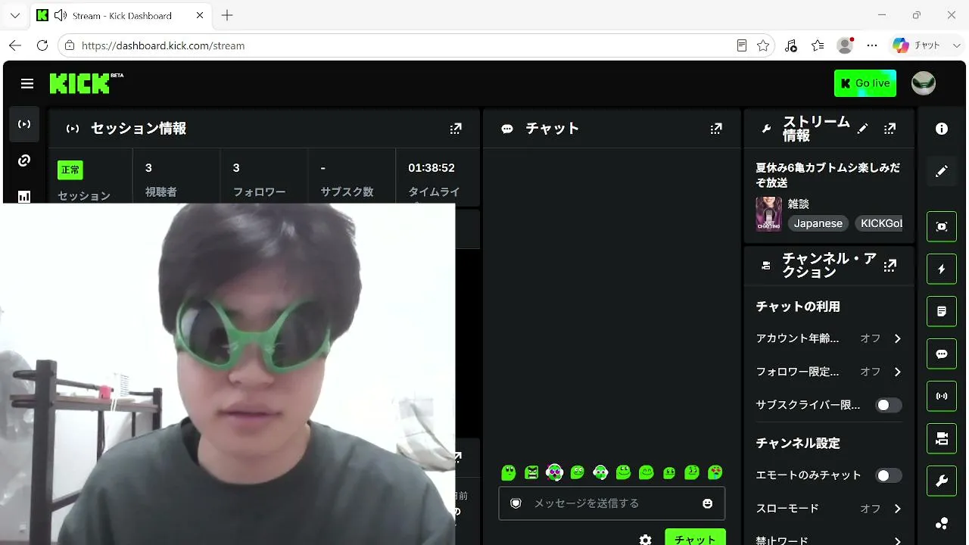Screen dimensions: 969x545
Task: Insert the last emote with a red mouth
Action: 715,472
